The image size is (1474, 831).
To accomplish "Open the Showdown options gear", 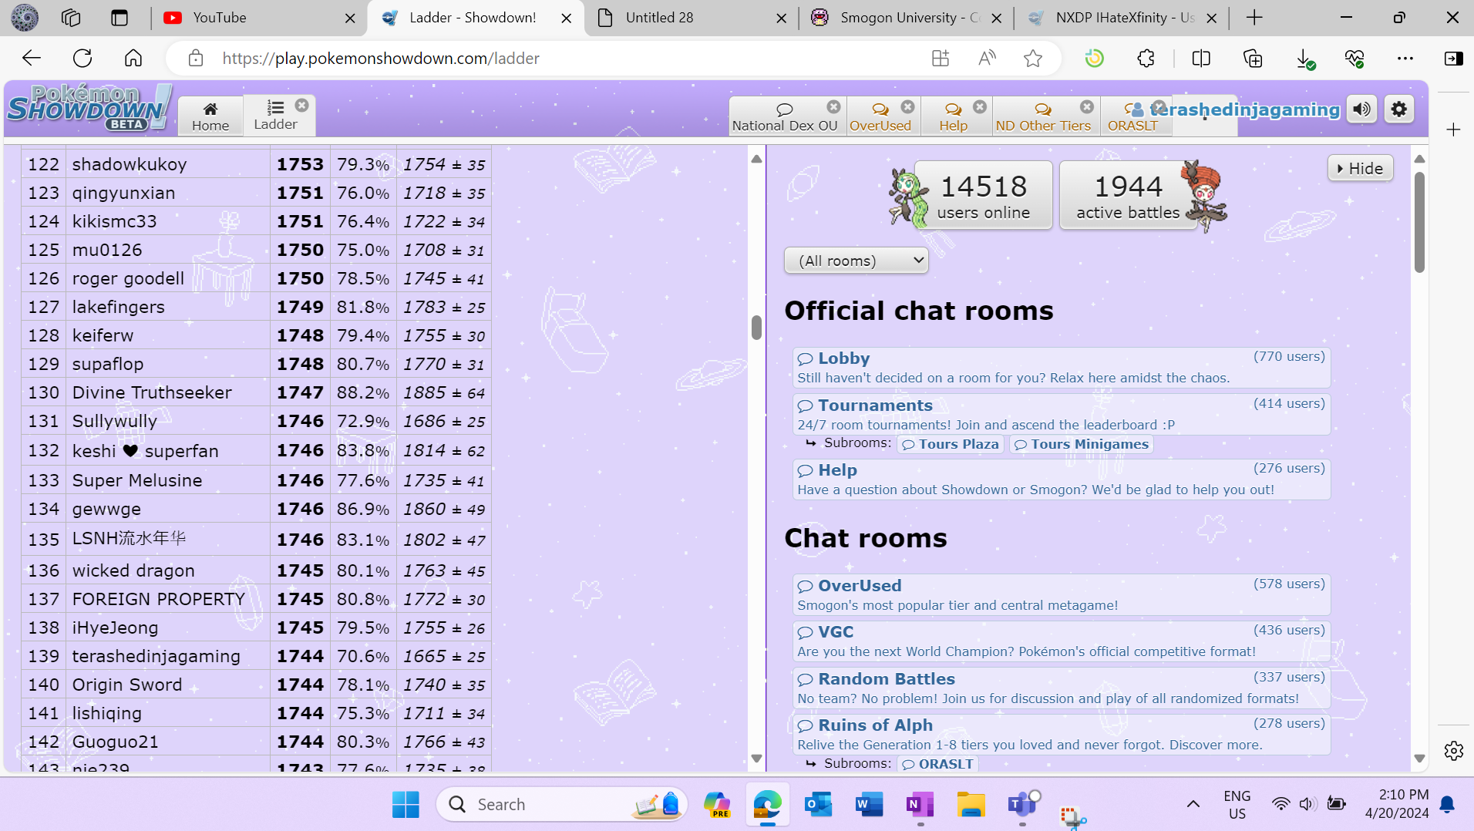I will click(x=1399, y=109).
